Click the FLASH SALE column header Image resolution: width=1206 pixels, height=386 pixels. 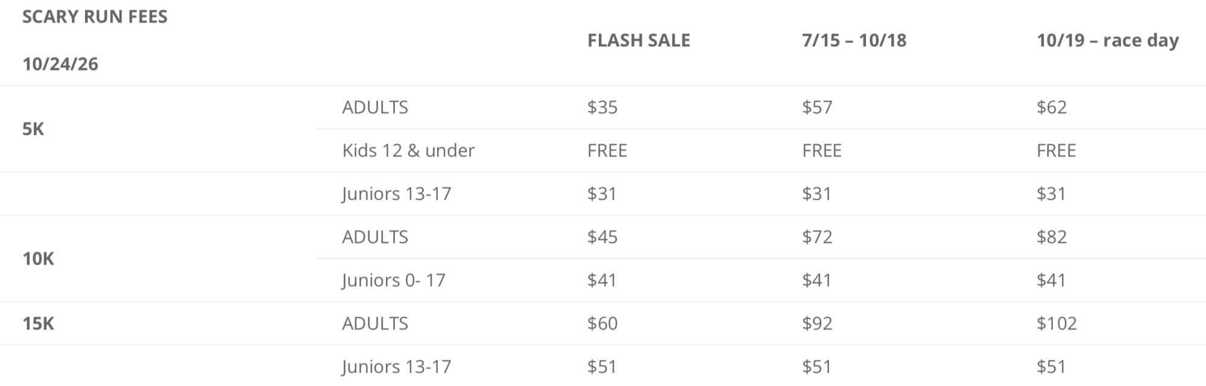coord(639,40)
